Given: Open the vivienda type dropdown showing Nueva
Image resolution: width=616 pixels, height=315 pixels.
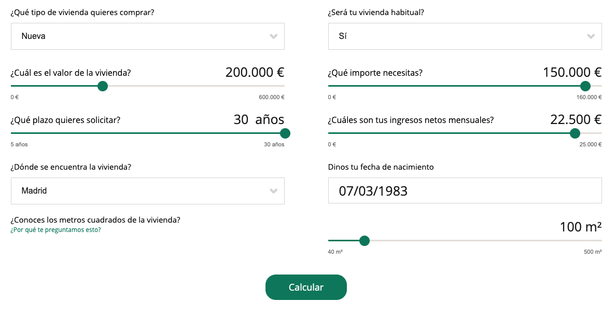Looking at the screenshot, I should click(x=148, y=36).
